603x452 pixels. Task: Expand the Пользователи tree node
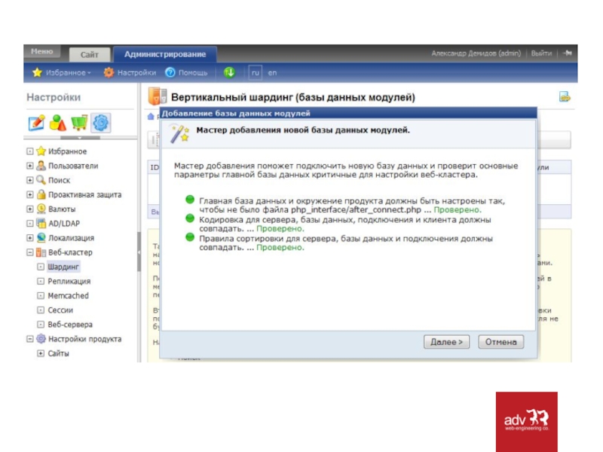(x=30, y=166)
